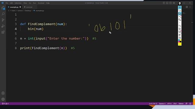This screenshot has width=195, height=109.
Task: Toggle panel layout icon in title bar
Action: point(167,3)
